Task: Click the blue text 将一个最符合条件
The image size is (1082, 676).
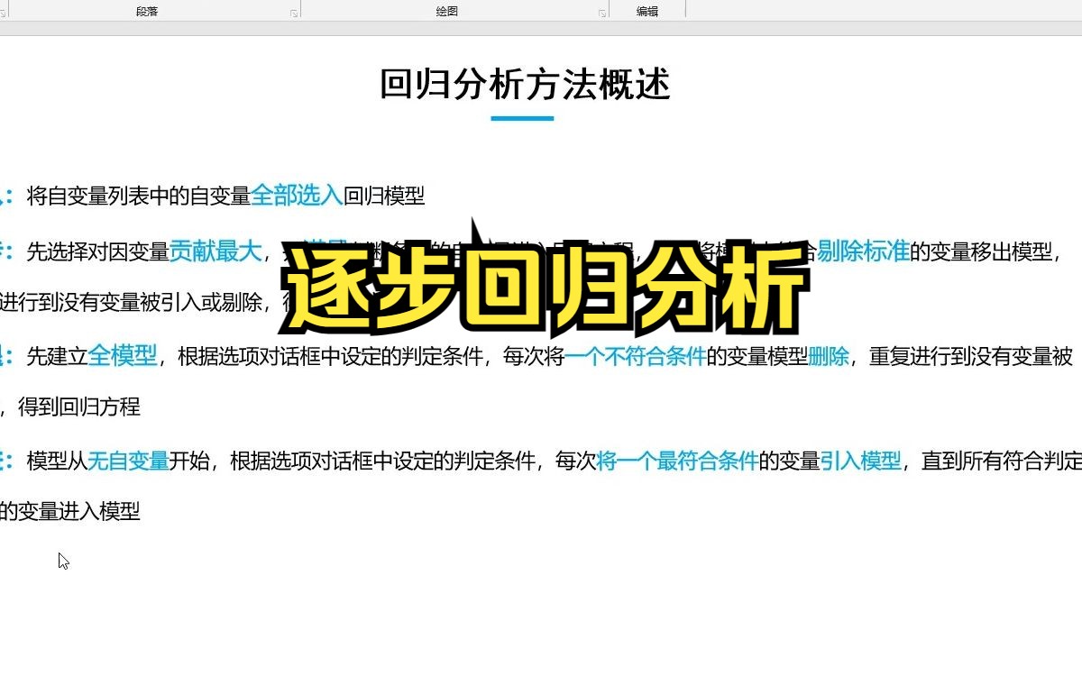Action: [677, 459]
